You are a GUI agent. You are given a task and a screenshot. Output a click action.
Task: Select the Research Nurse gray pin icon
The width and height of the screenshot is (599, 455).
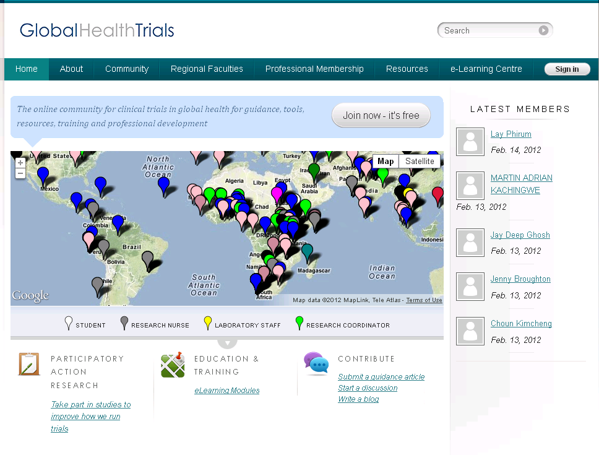point(124,323)
